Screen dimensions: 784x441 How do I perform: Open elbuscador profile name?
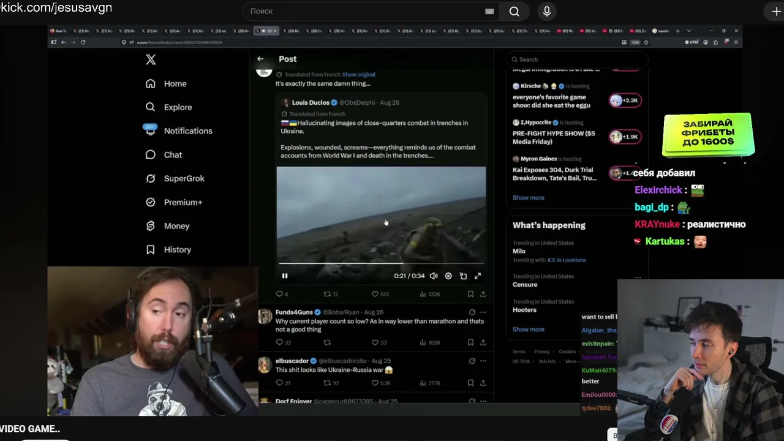pos(292,361)
